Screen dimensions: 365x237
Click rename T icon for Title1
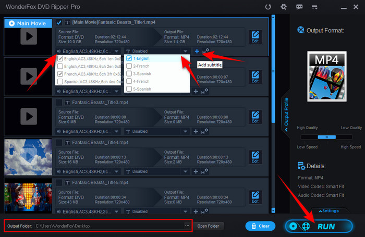click(x=67, y=22)
